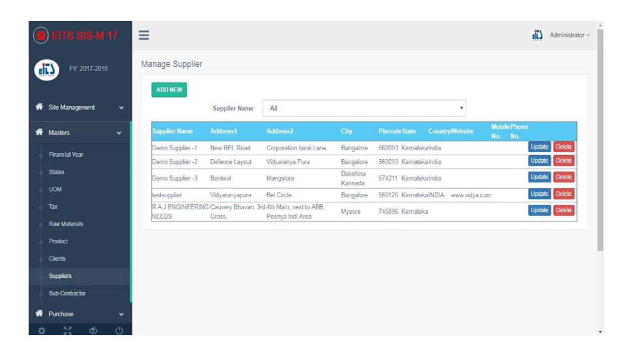The height and width of the screenshot is (356, 633).
Task: Open Clients menu item
Action: [57, 259]
